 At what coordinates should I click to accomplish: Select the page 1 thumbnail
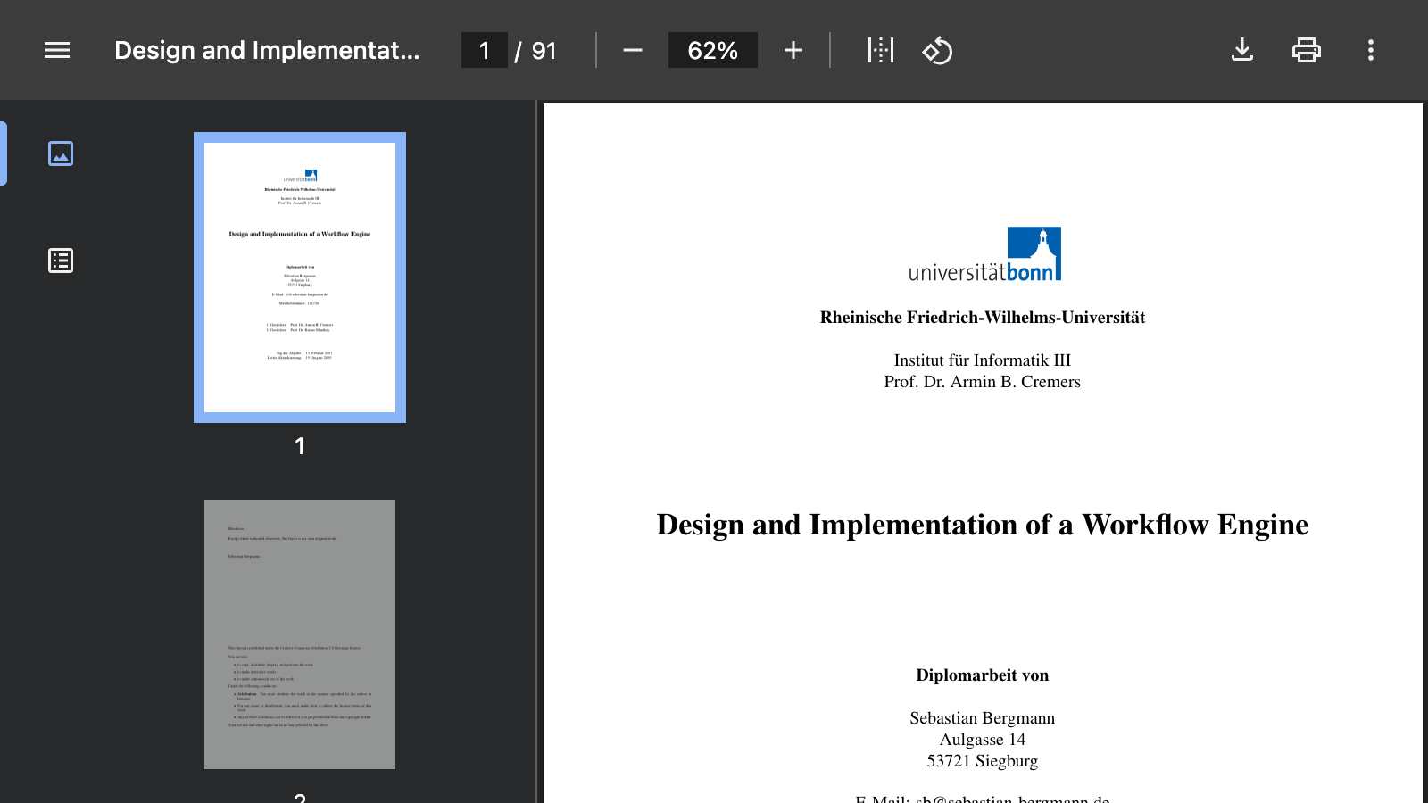point(300,277)
